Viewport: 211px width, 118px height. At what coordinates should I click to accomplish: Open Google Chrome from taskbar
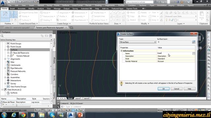click(x=23, y=115)
